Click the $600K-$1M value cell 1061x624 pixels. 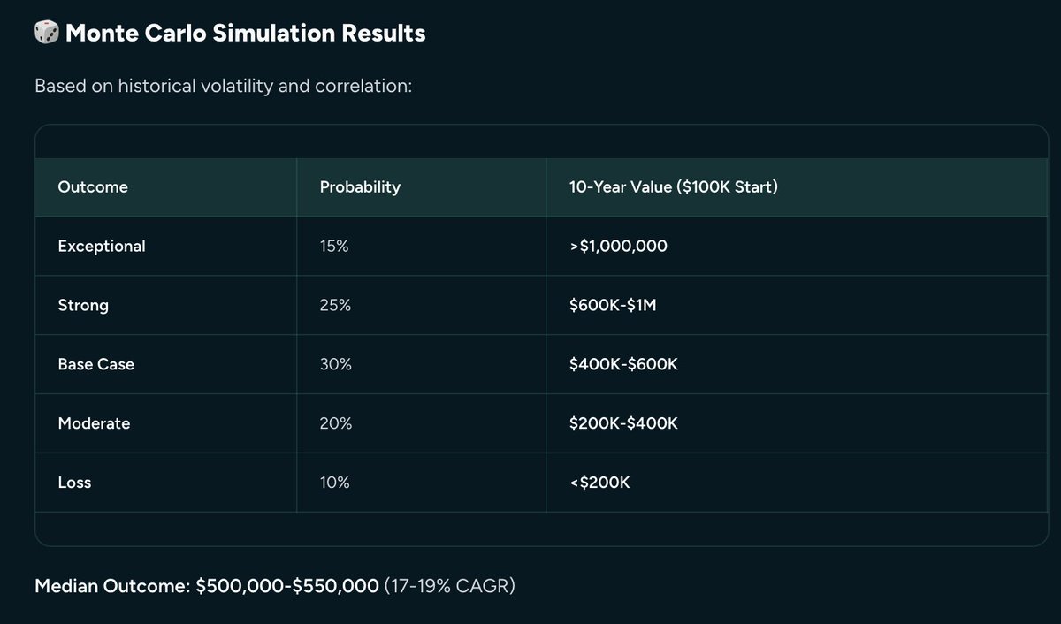click(613, 306)
